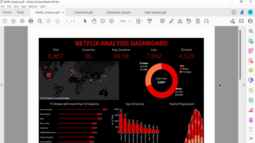Open the sign document pen tool
255x143 pixels.
180,21
